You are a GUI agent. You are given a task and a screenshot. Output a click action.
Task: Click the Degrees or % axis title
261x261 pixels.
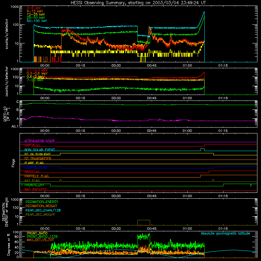pos(8,244)
